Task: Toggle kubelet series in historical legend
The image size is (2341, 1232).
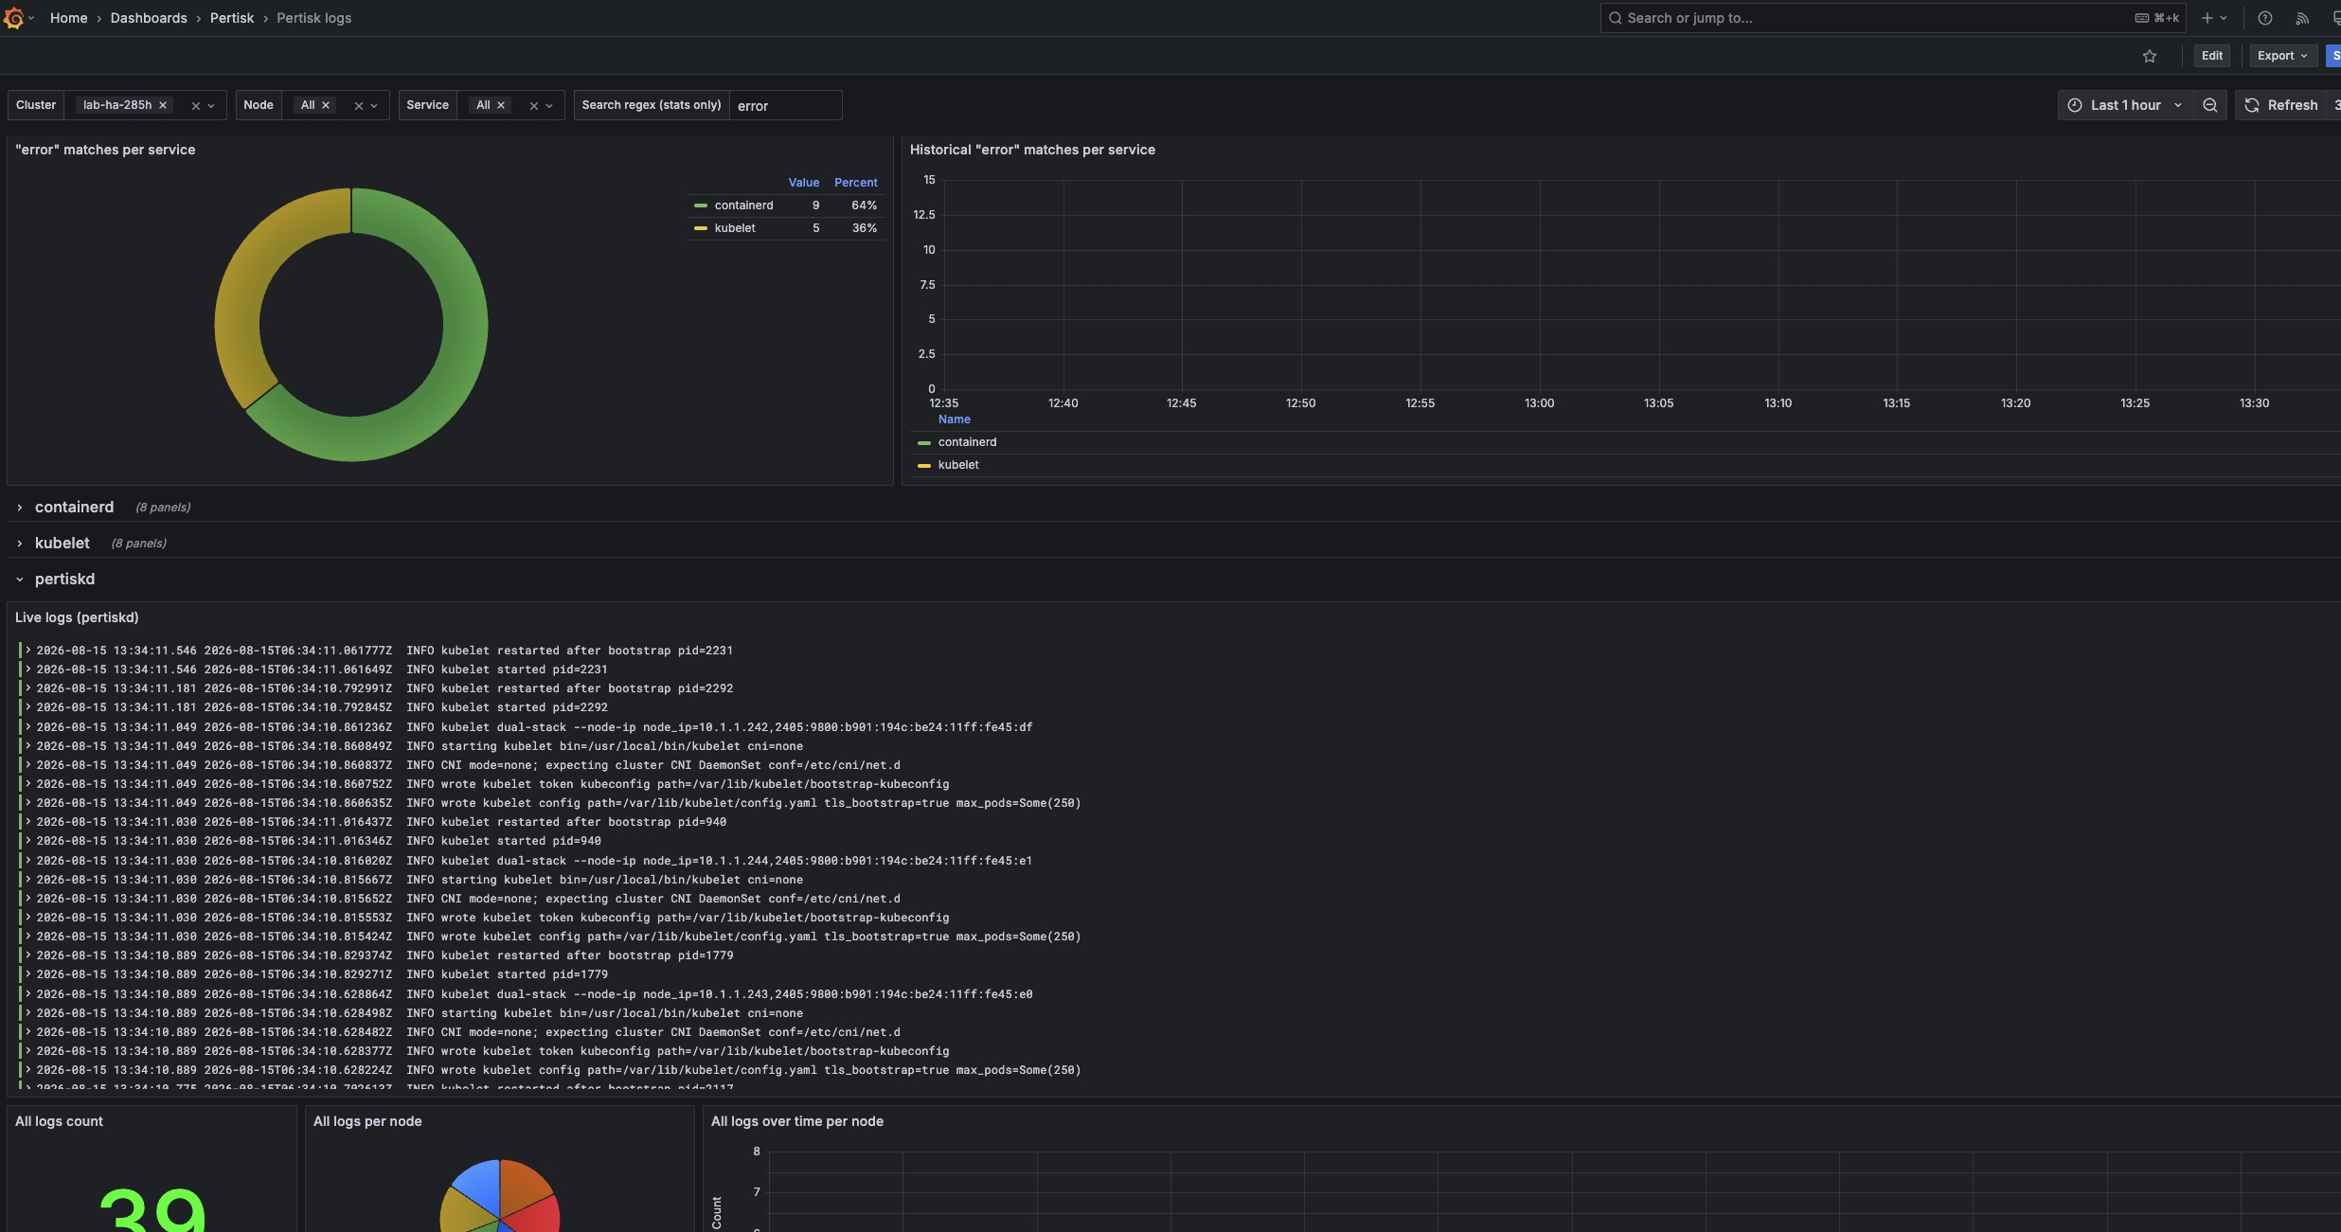Action: (958, 465)
